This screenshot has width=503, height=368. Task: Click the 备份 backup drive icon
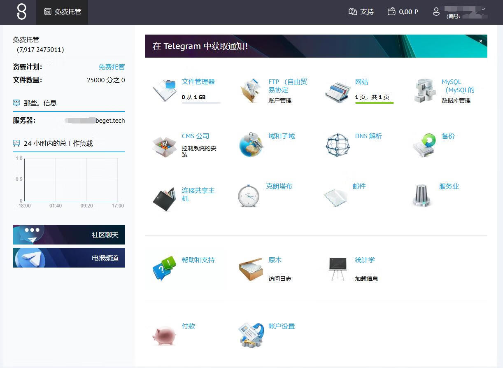[425, 145]
